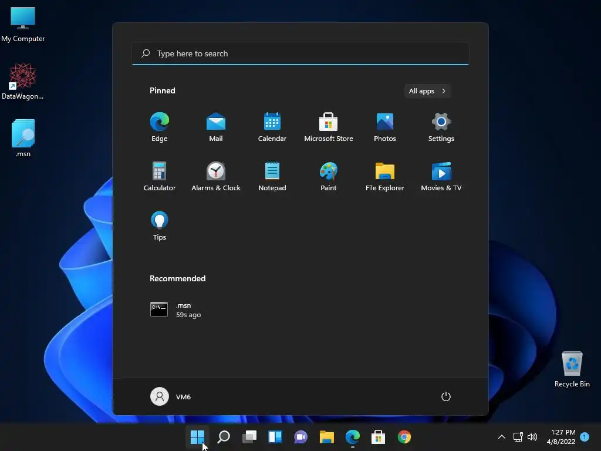Select the DataWagon desktop shortcut
601x451 pixels.
click(23, 81)
